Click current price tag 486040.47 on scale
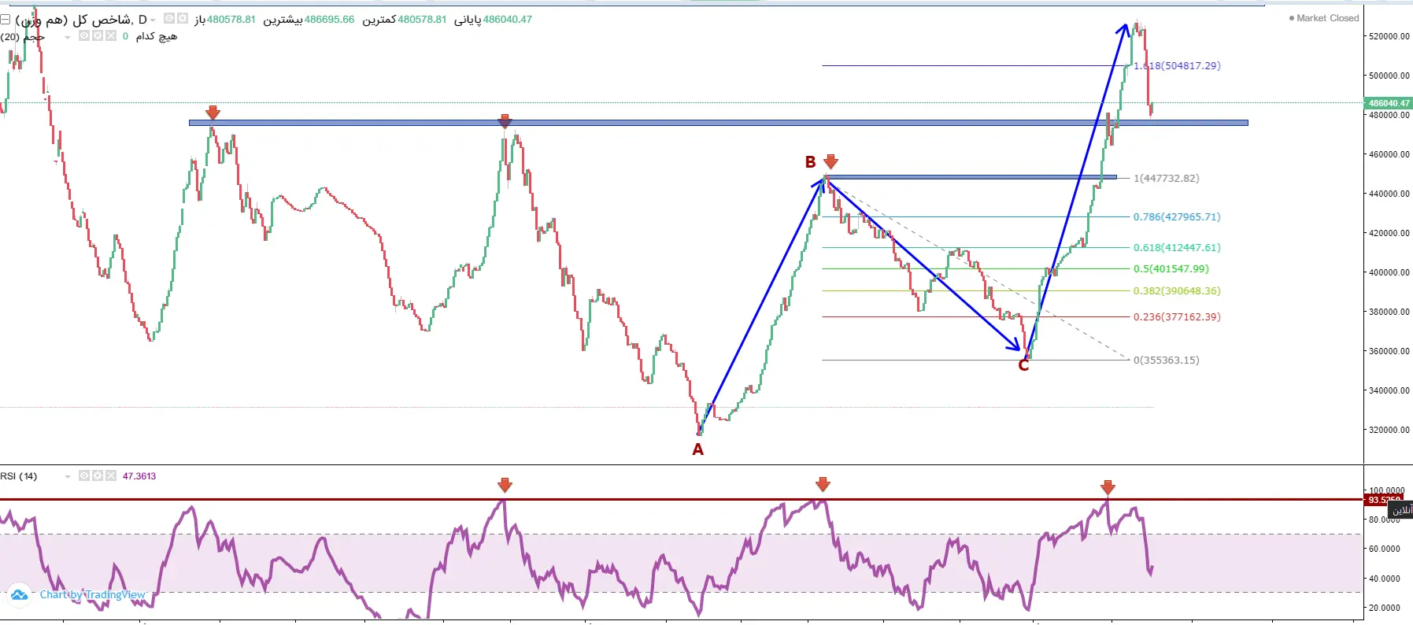Viewport: 1413px width, 625px height. (x=1389, y=103)
